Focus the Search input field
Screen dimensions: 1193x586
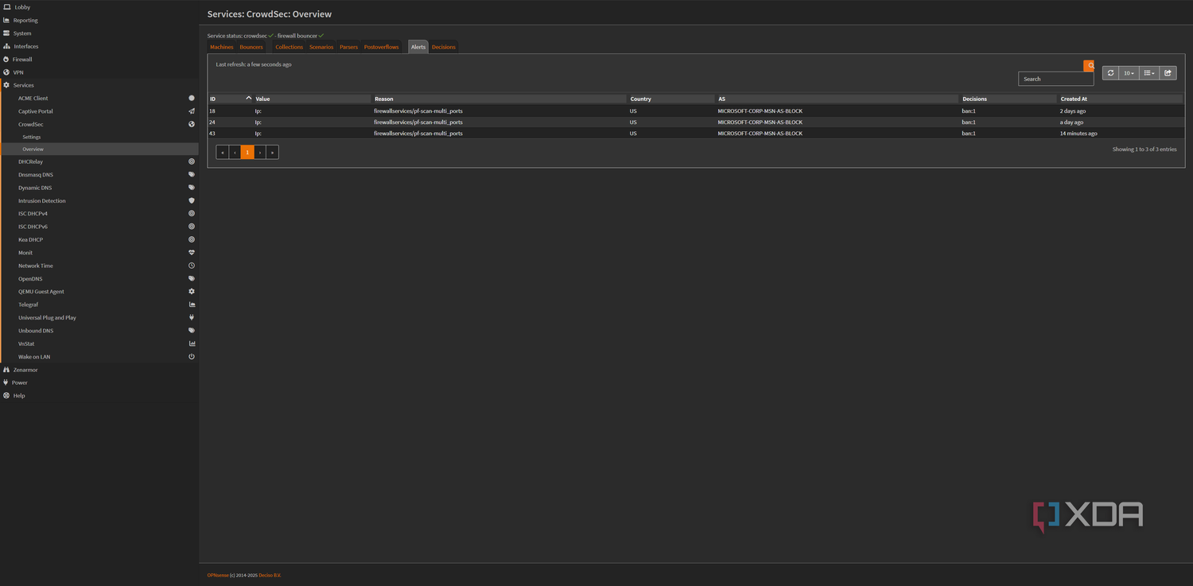[1056, 79]
